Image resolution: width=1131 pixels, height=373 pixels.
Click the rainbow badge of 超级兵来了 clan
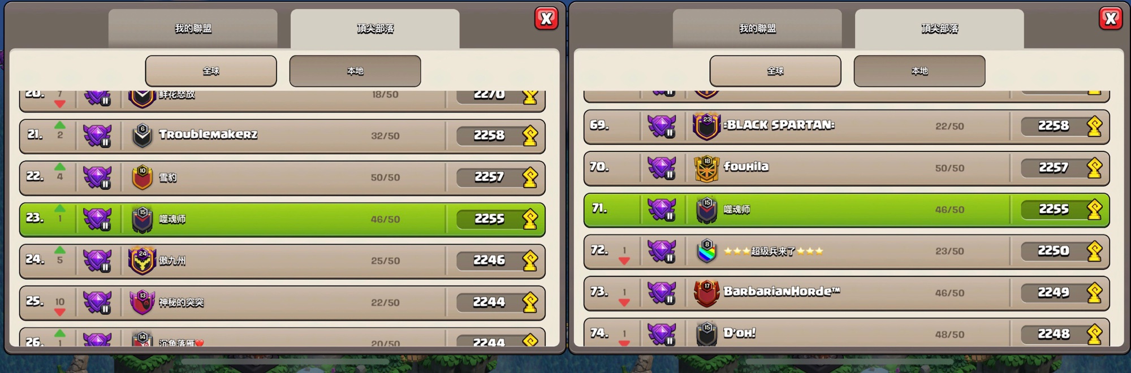click(x=706, y=251)
